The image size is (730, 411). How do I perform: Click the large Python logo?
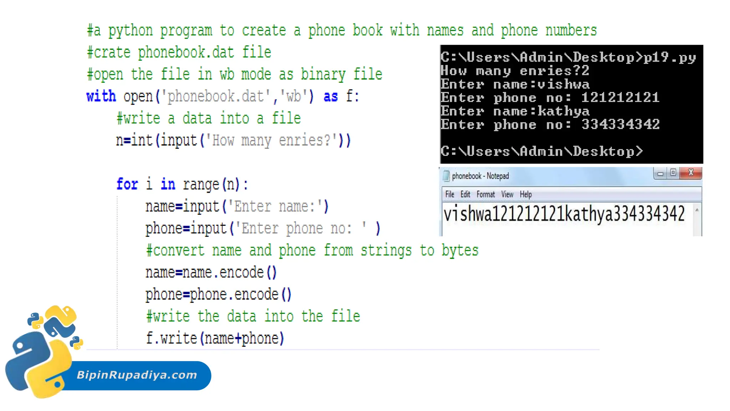(39, 364)
